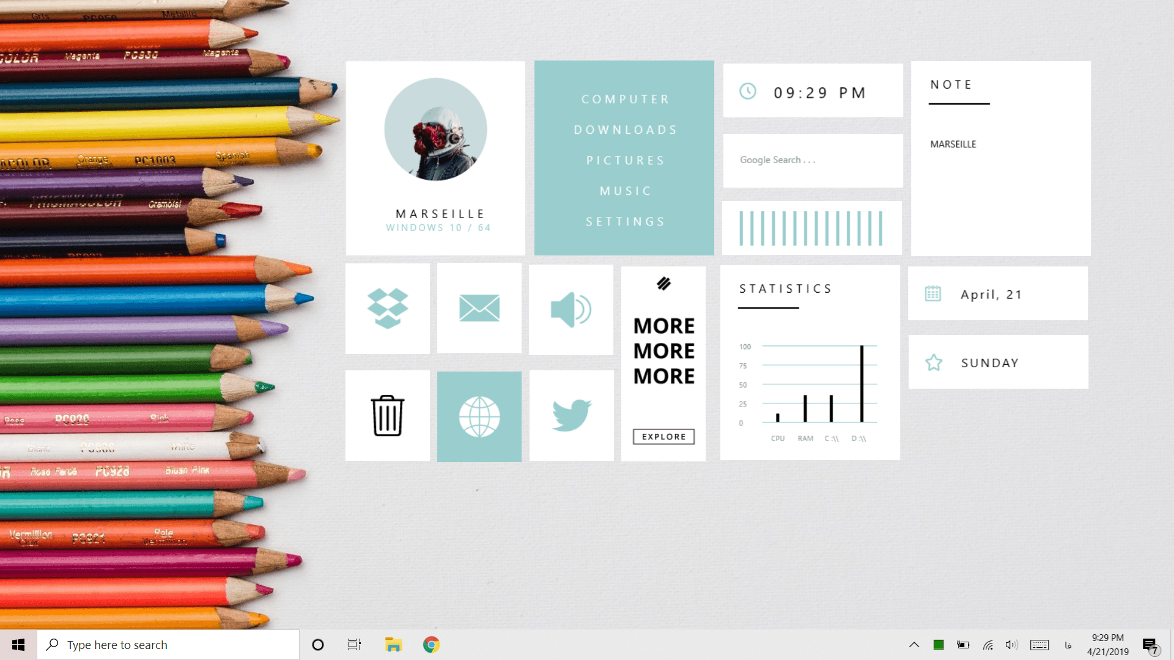Click the clock icon beside the time
Viewport: 1174px width, 660px height.
tap(748, 92)
